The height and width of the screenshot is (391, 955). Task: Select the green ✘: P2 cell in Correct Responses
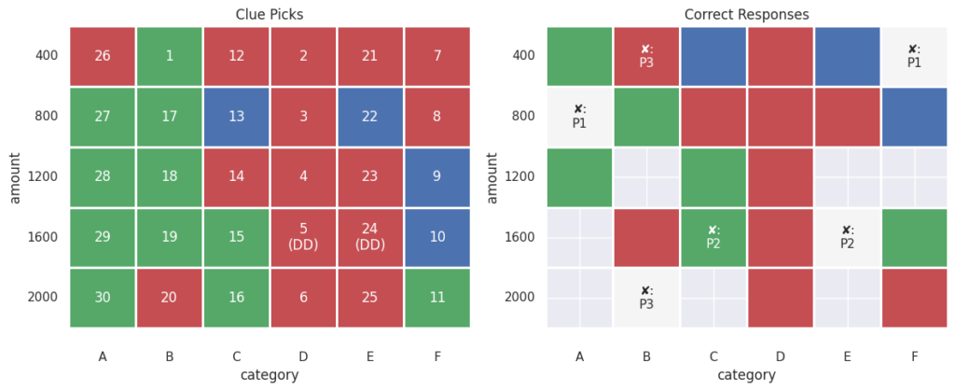point(713,237)
